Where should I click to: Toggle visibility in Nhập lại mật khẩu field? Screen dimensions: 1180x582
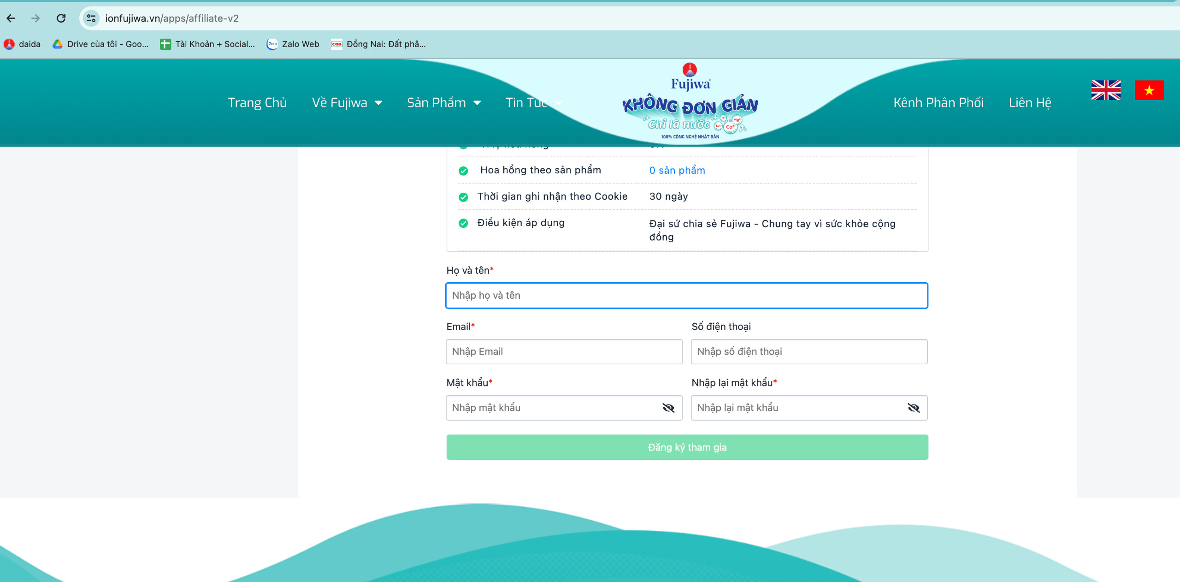coord(914,408)
